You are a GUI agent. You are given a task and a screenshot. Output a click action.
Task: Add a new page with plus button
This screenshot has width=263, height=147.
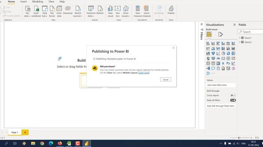(25, 132)
